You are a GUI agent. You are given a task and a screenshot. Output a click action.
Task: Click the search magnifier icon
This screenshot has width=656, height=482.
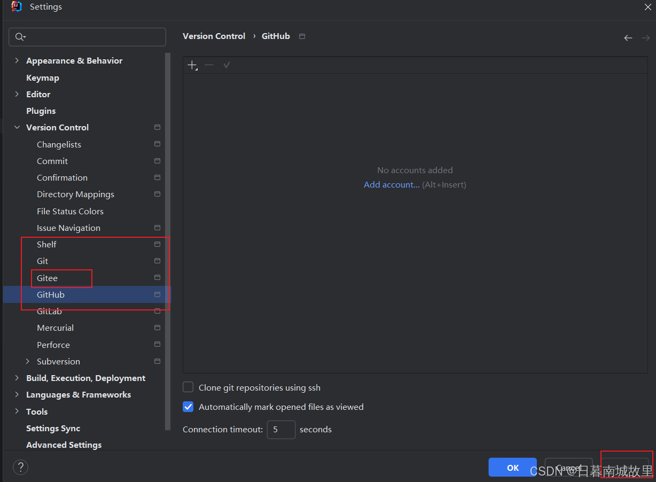tap(20, 37)
